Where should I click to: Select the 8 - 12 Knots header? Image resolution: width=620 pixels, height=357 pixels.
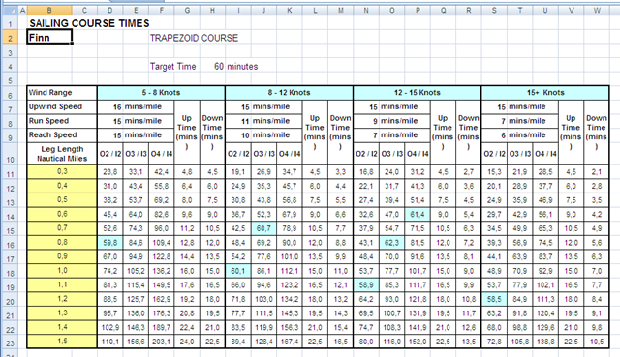[x=289, y=93]
